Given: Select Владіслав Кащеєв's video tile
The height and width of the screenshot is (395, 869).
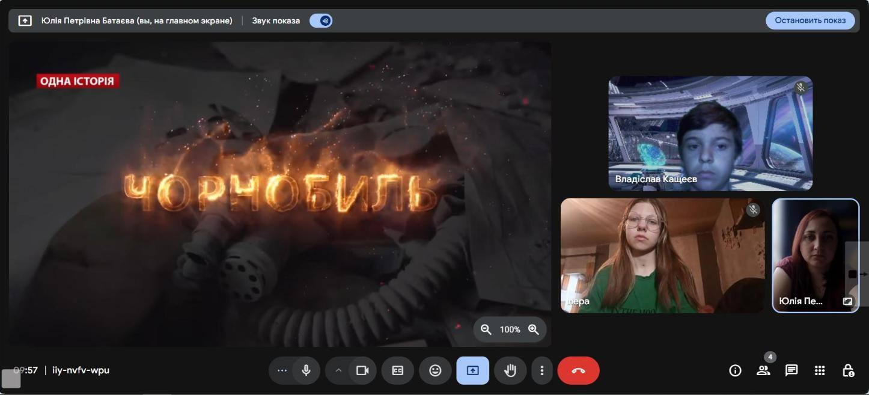Looking at the screenshot, I should pos(710,133).
